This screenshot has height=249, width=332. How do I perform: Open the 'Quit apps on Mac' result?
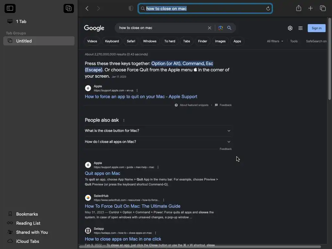tap(102, 173)
